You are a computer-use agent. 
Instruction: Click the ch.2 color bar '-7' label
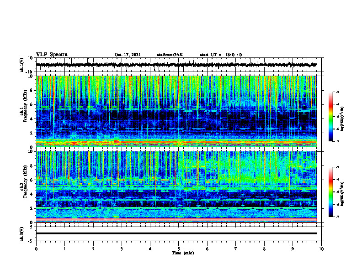coord(337,217)
